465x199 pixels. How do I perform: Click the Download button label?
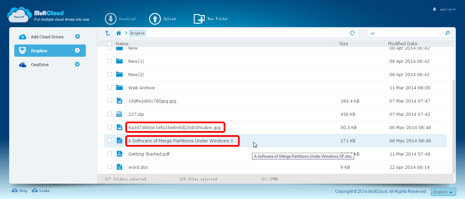click(127, 19)
